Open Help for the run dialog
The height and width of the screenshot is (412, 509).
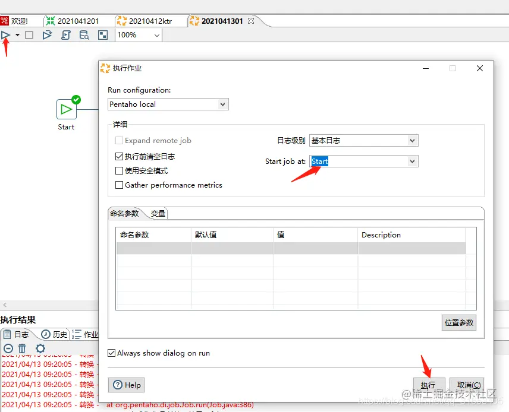tap(126, 385)
